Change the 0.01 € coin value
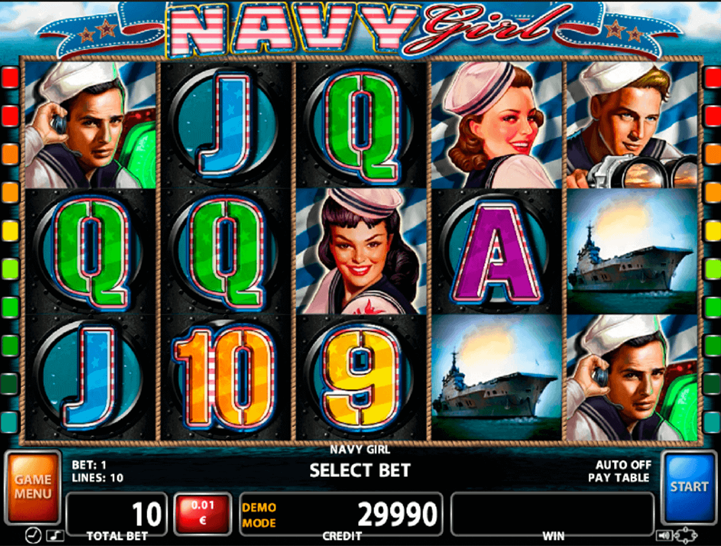This screenshot has width=721, height=546. (202, 511)
